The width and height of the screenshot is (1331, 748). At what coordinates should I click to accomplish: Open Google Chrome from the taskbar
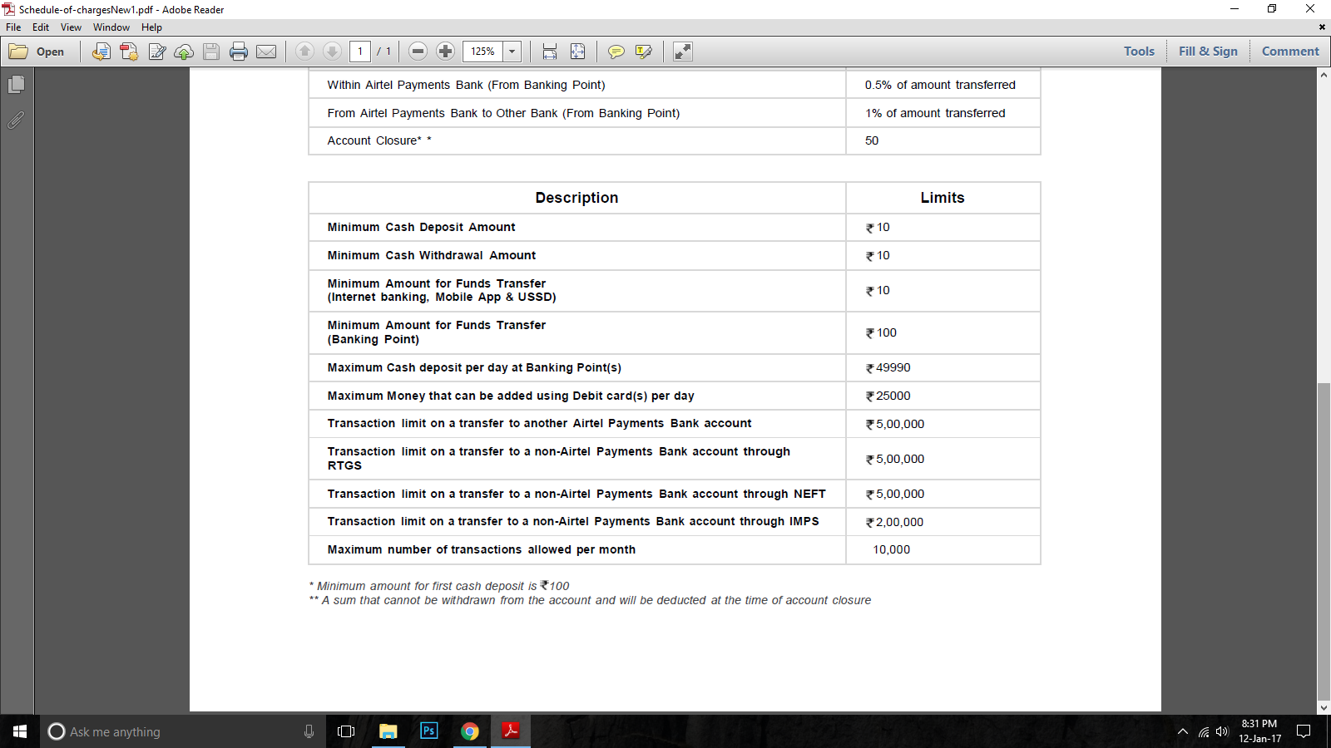[470, 731]
